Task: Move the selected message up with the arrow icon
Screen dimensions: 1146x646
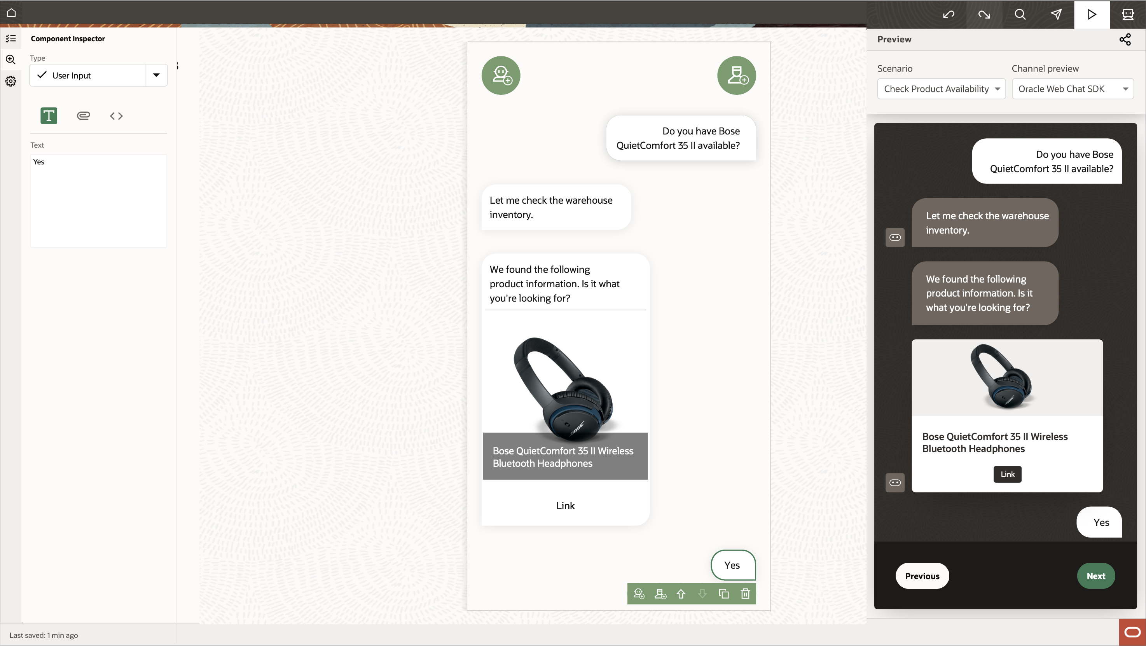Action: [x=681, y=594]
